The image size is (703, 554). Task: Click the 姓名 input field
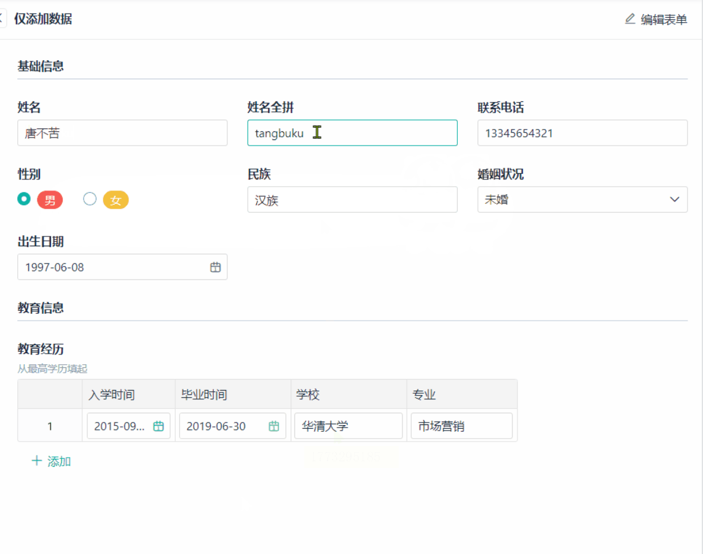pyautogui.click(x=122, y=133)
